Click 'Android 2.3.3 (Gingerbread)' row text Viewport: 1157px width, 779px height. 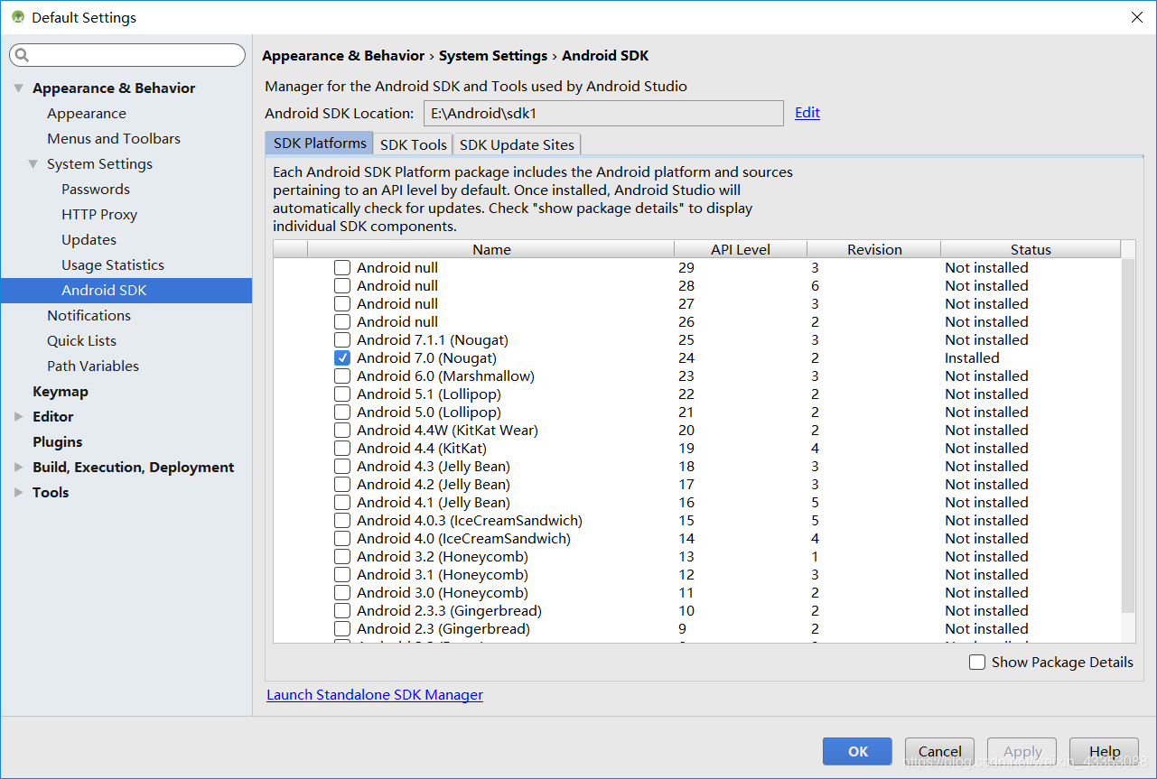coord(449,611)
